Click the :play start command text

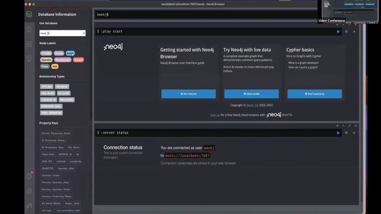(111, 32)
